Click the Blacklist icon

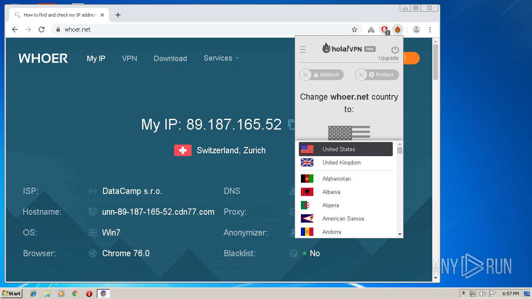click(x=293, y=253)
